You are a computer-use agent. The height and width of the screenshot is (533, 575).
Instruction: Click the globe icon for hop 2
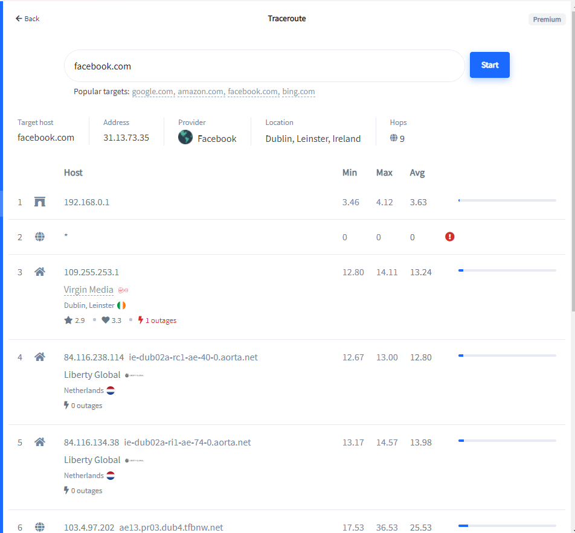[x=40, y=237]
